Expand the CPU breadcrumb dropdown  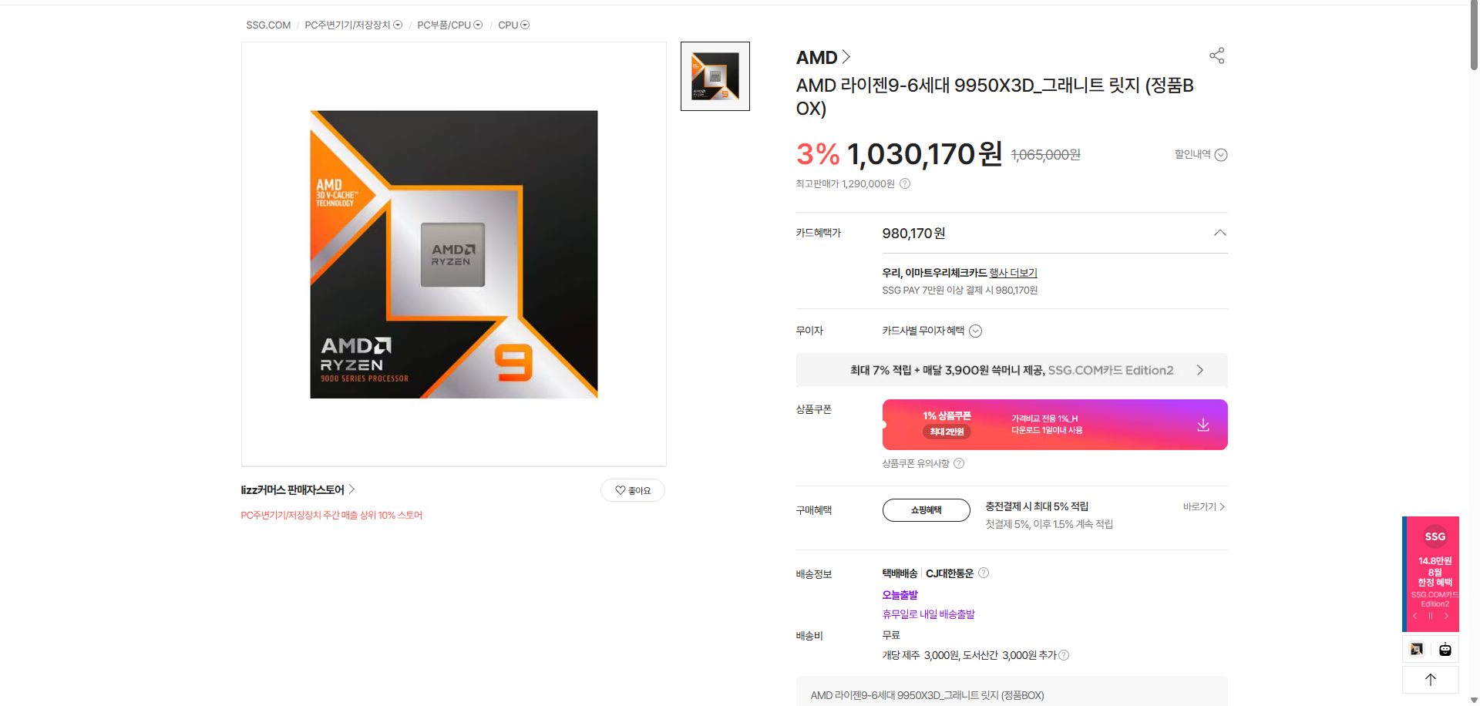coord(525,25)
